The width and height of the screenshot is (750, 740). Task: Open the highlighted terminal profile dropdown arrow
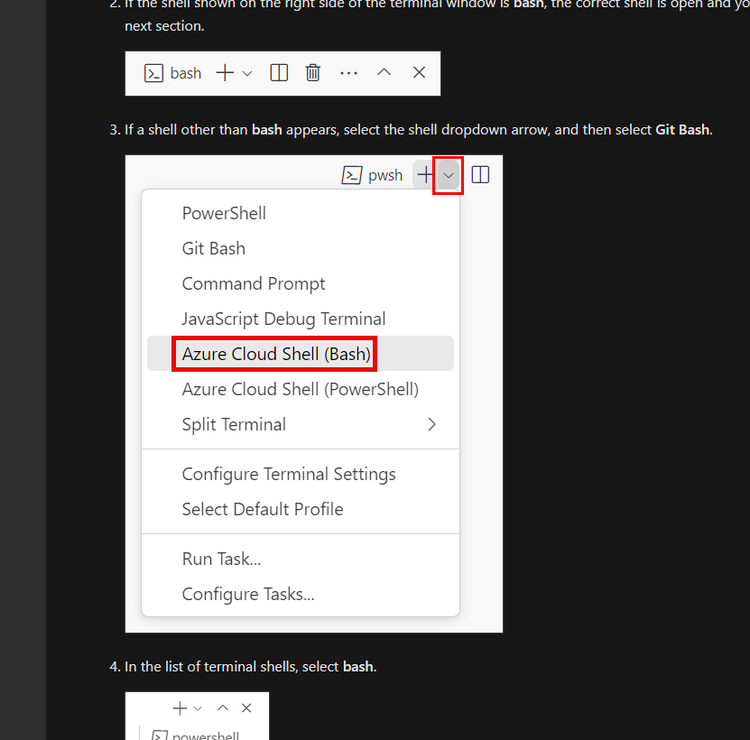click(448, 175)
